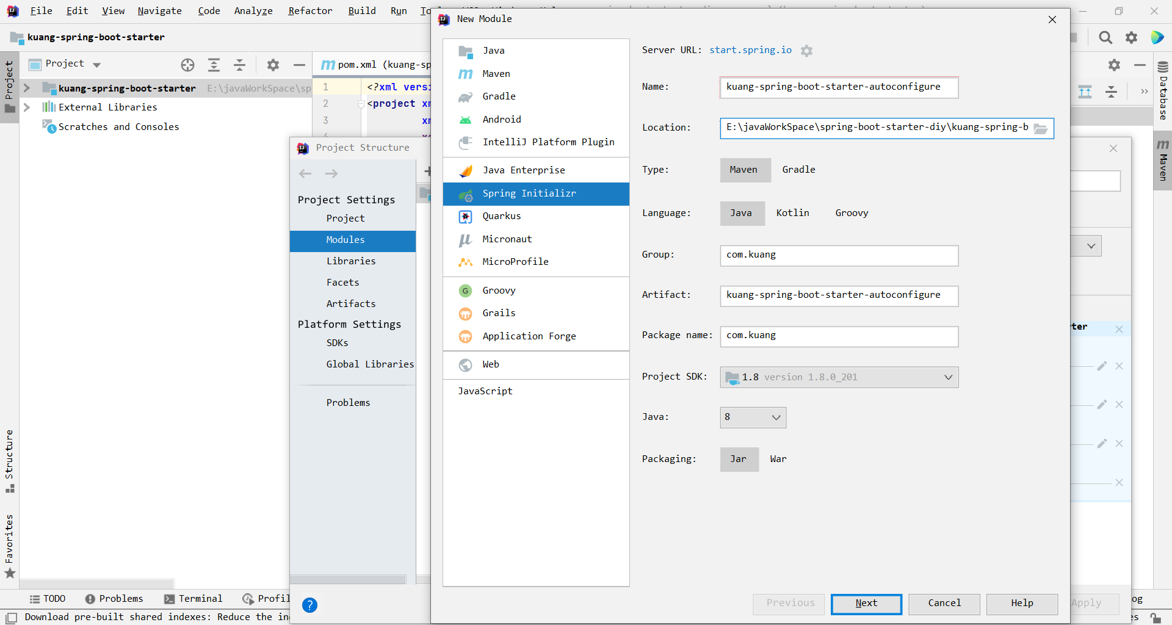1172x625 pixels.
Task: Open Build menu
Action: tap(362, 11)
